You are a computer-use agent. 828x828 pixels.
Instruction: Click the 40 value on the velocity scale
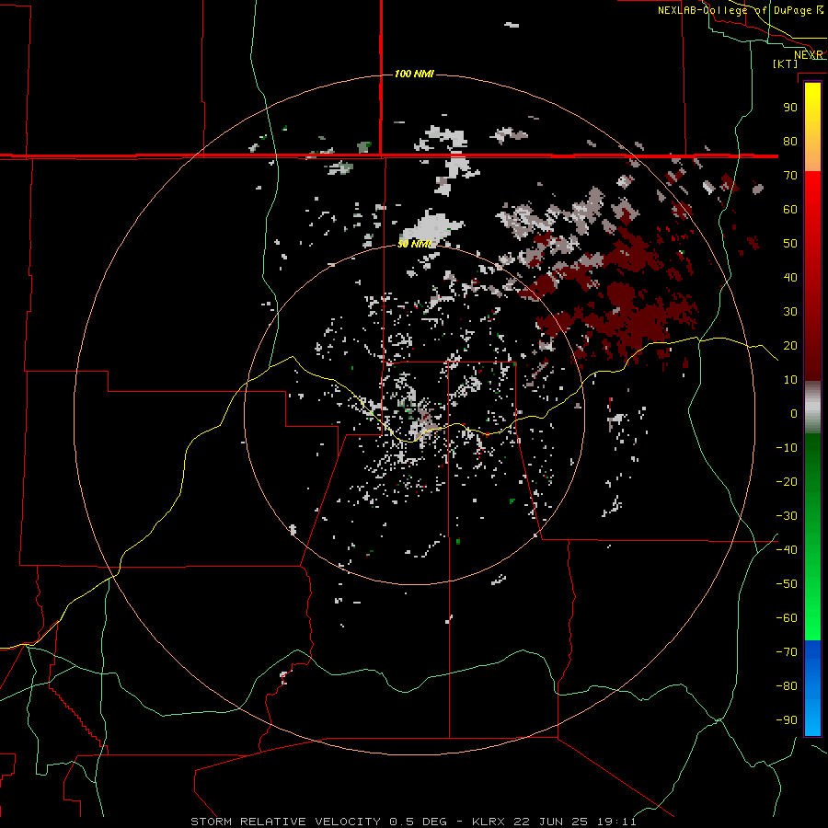[x=790, y=277]
